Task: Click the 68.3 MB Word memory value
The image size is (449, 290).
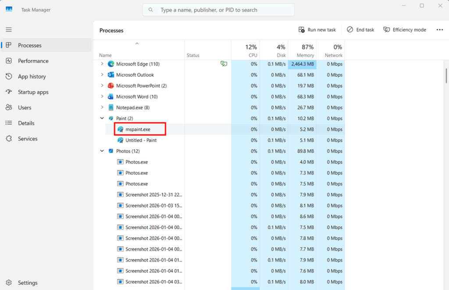Action: [x=306, y=97]
